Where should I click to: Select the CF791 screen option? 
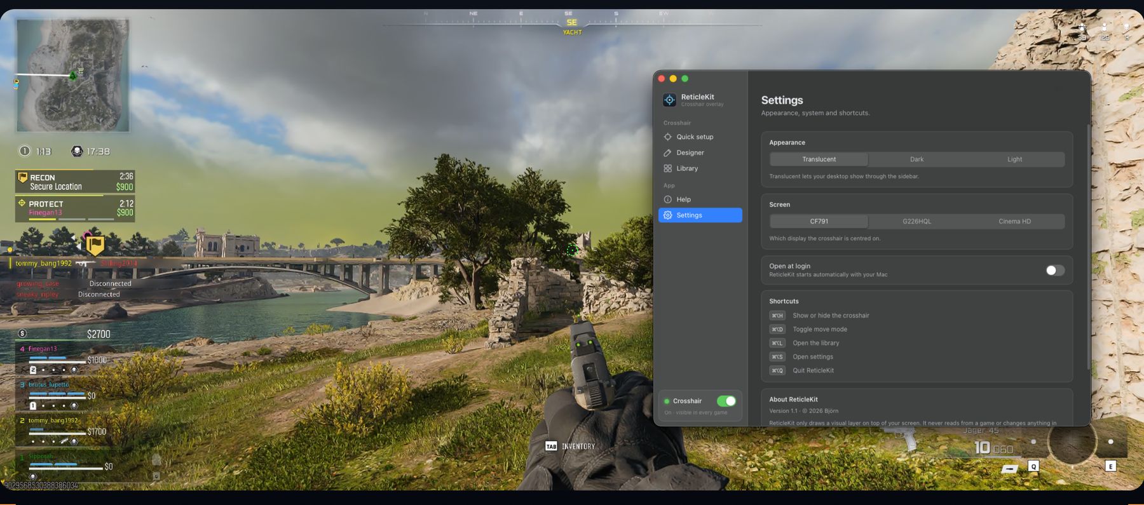tap(819, 222)
